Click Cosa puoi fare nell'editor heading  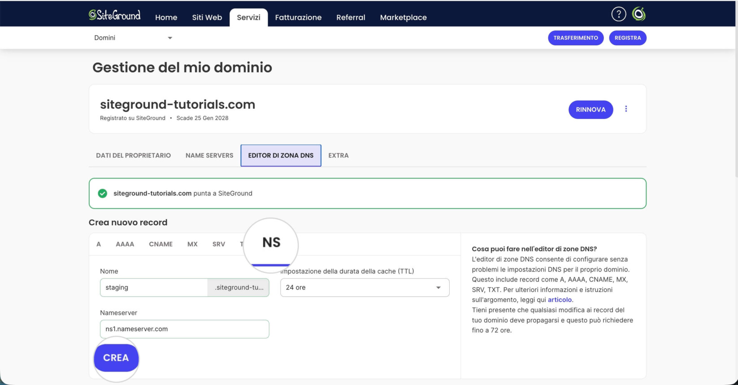534,249
